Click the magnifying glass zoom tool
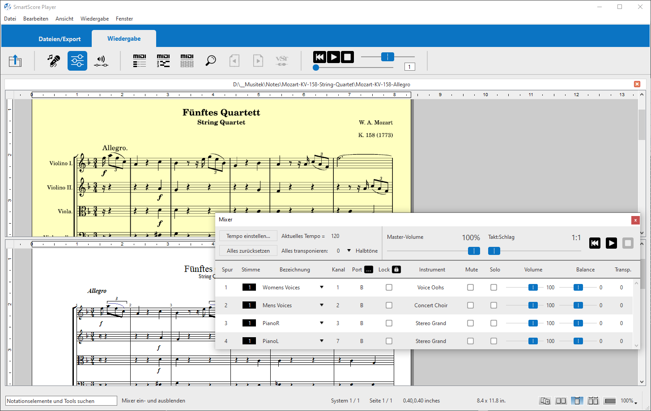Screen dimensions: 651x411 tap(211, 60)
